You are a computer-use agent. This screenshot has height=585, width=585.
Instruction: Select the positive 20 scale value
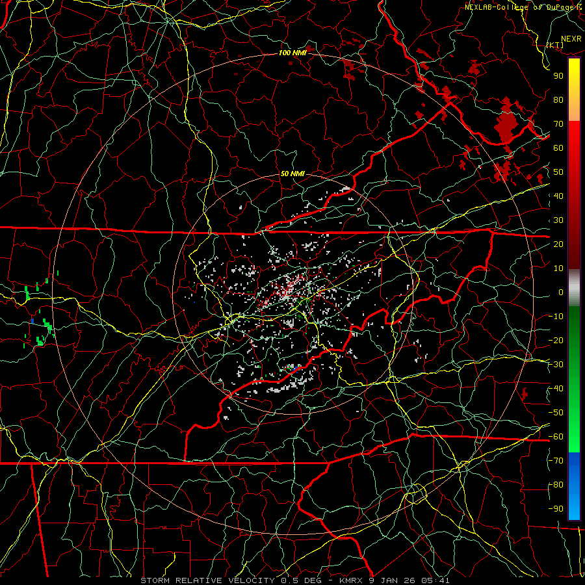click(x=558, y=244)
